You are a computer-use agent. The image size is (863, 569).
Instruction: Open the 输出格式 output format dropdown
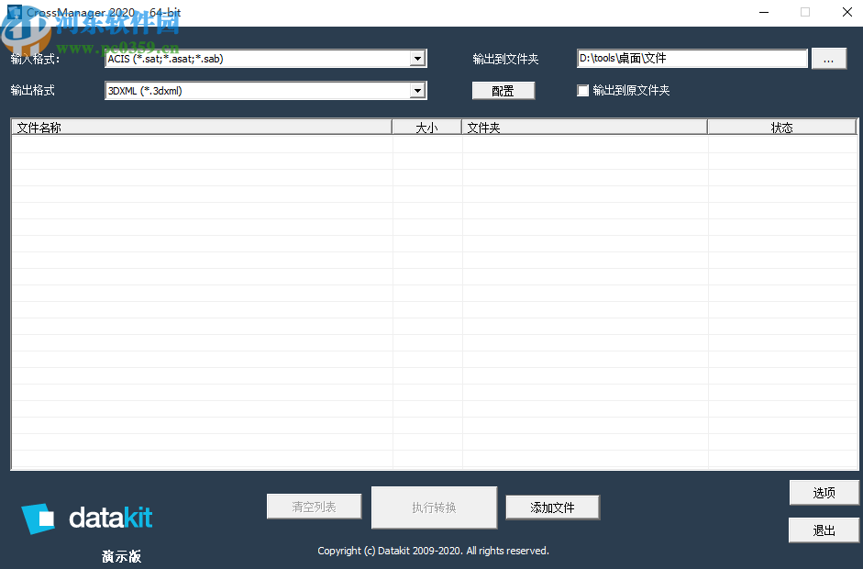tap(417, 90)
